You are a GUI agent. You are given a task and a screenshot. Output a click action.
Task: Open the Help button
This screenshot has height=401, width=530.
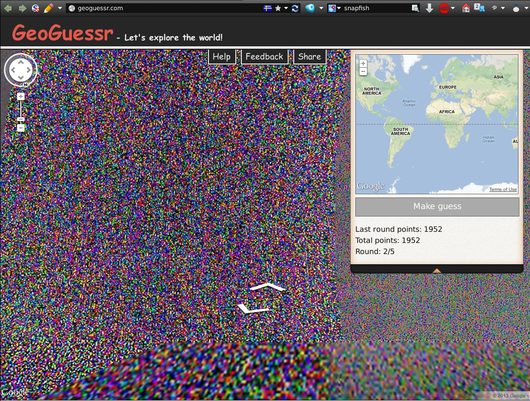[x=222, y=57]
